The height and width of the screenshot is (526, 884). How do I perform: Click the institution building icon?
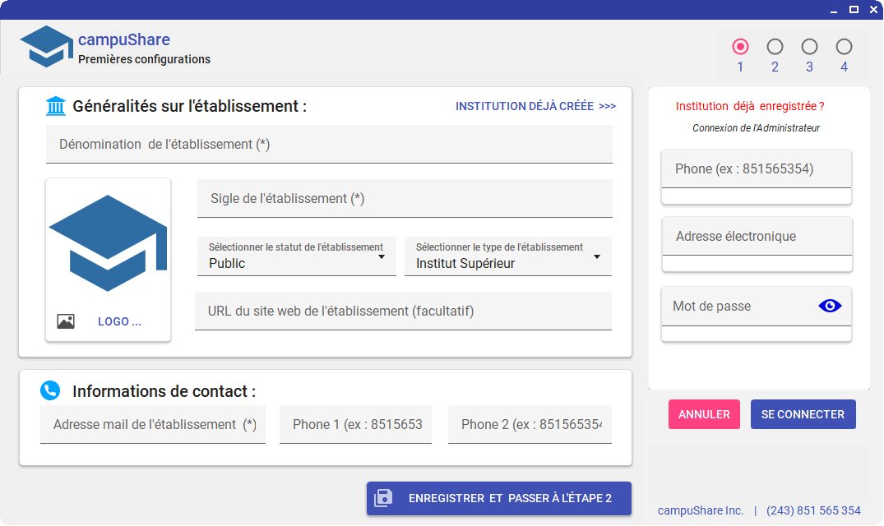(x=56, y=106)
